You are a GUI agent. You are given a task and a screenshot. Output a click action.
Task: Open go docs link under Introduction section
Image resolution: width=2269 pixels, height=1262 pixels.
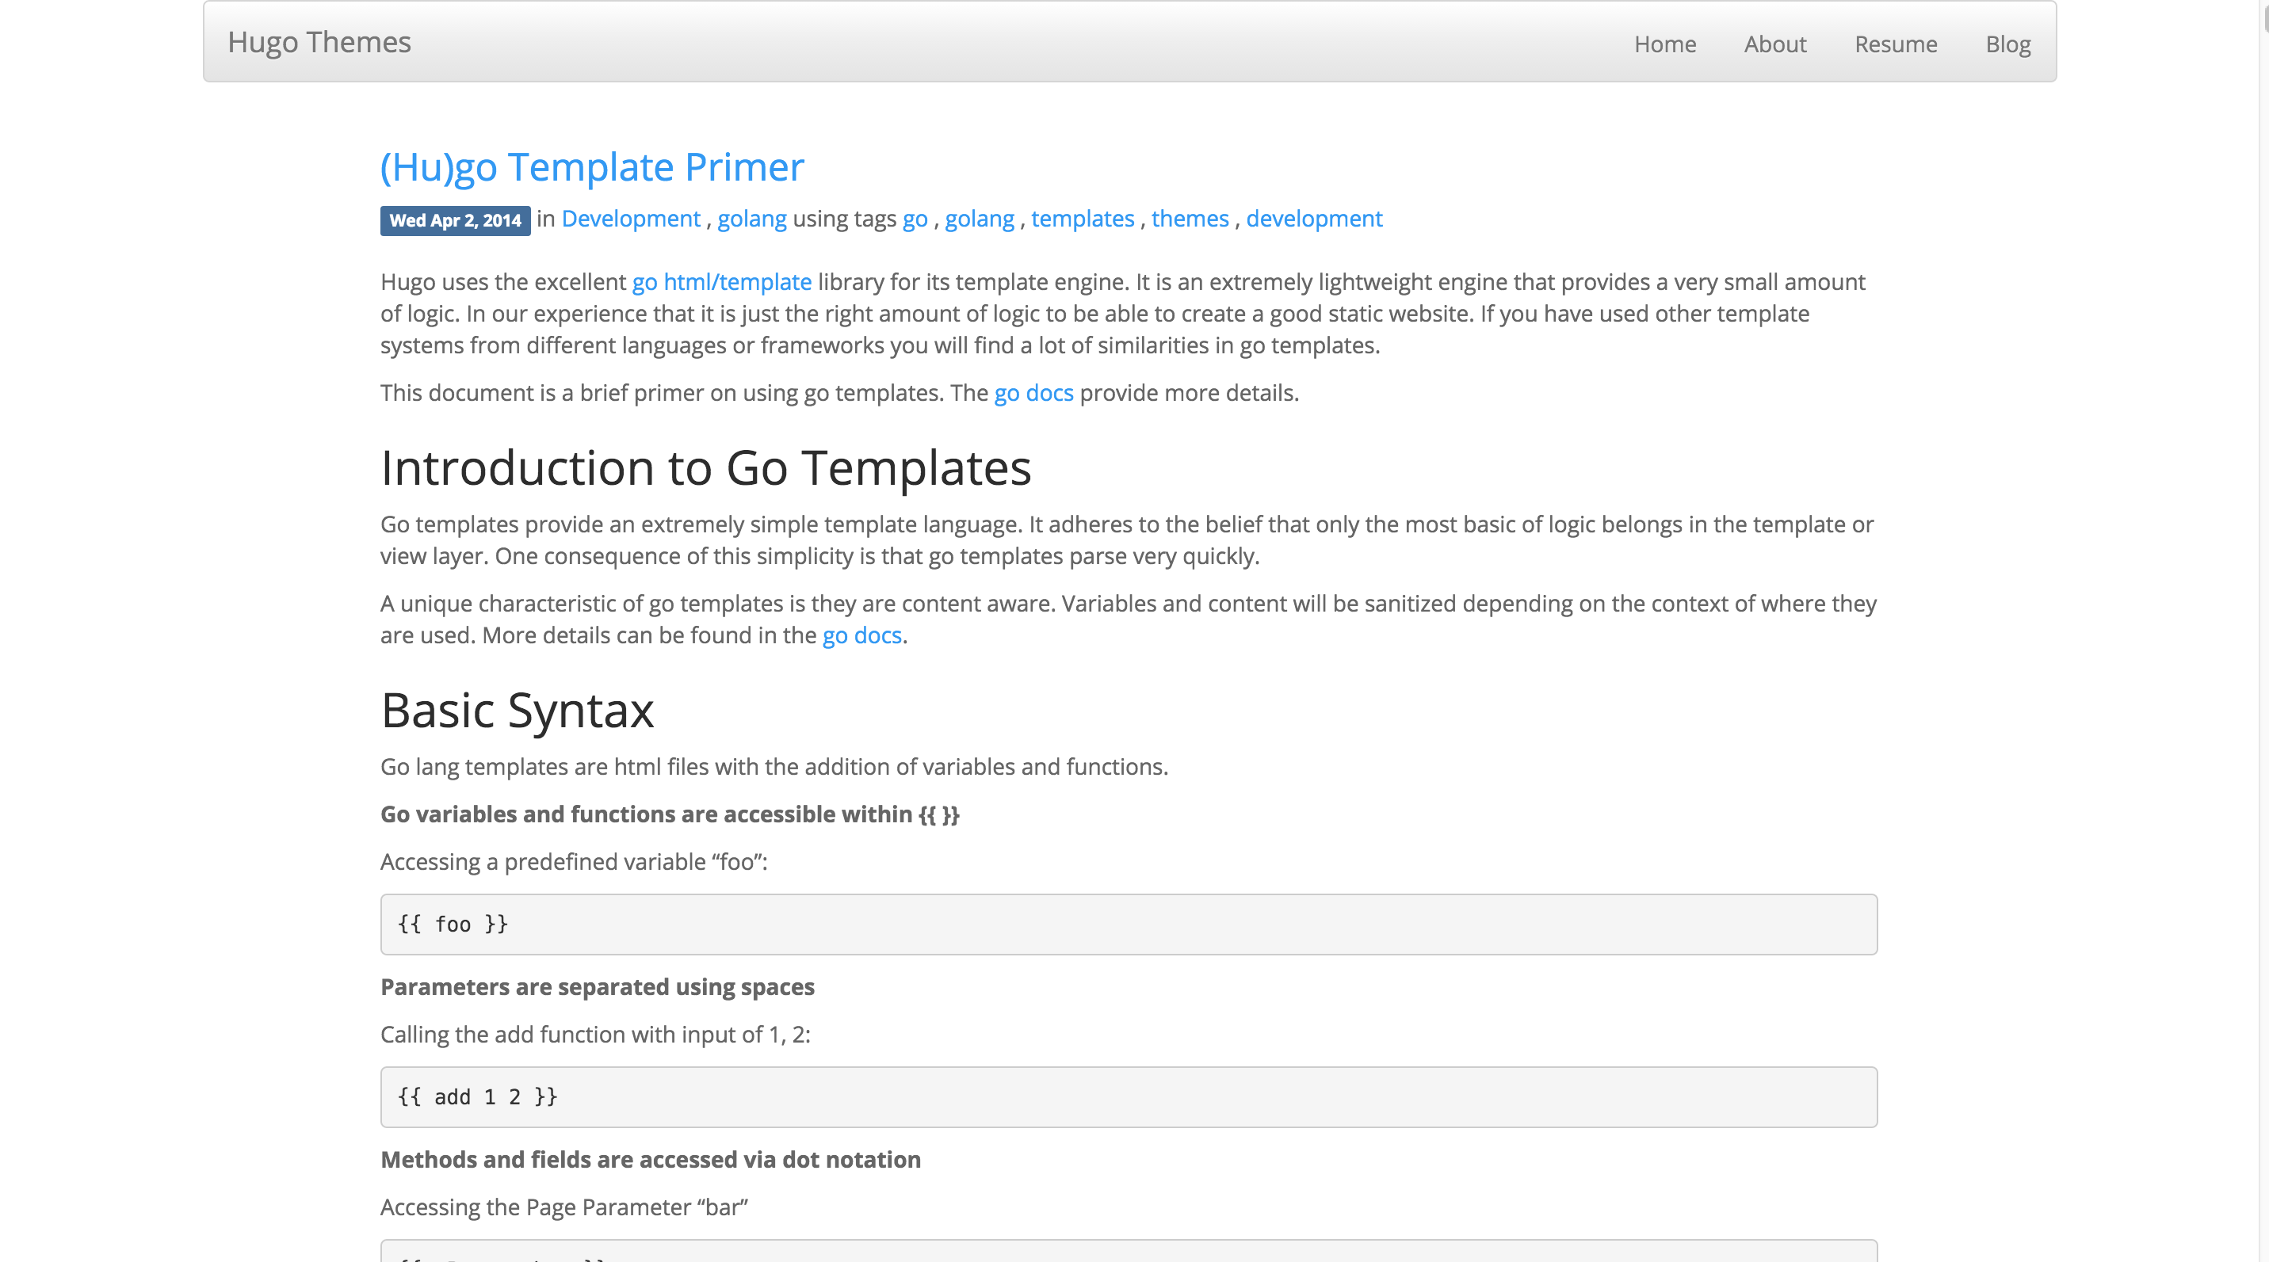pyautogui.click(x=861, y=635)
